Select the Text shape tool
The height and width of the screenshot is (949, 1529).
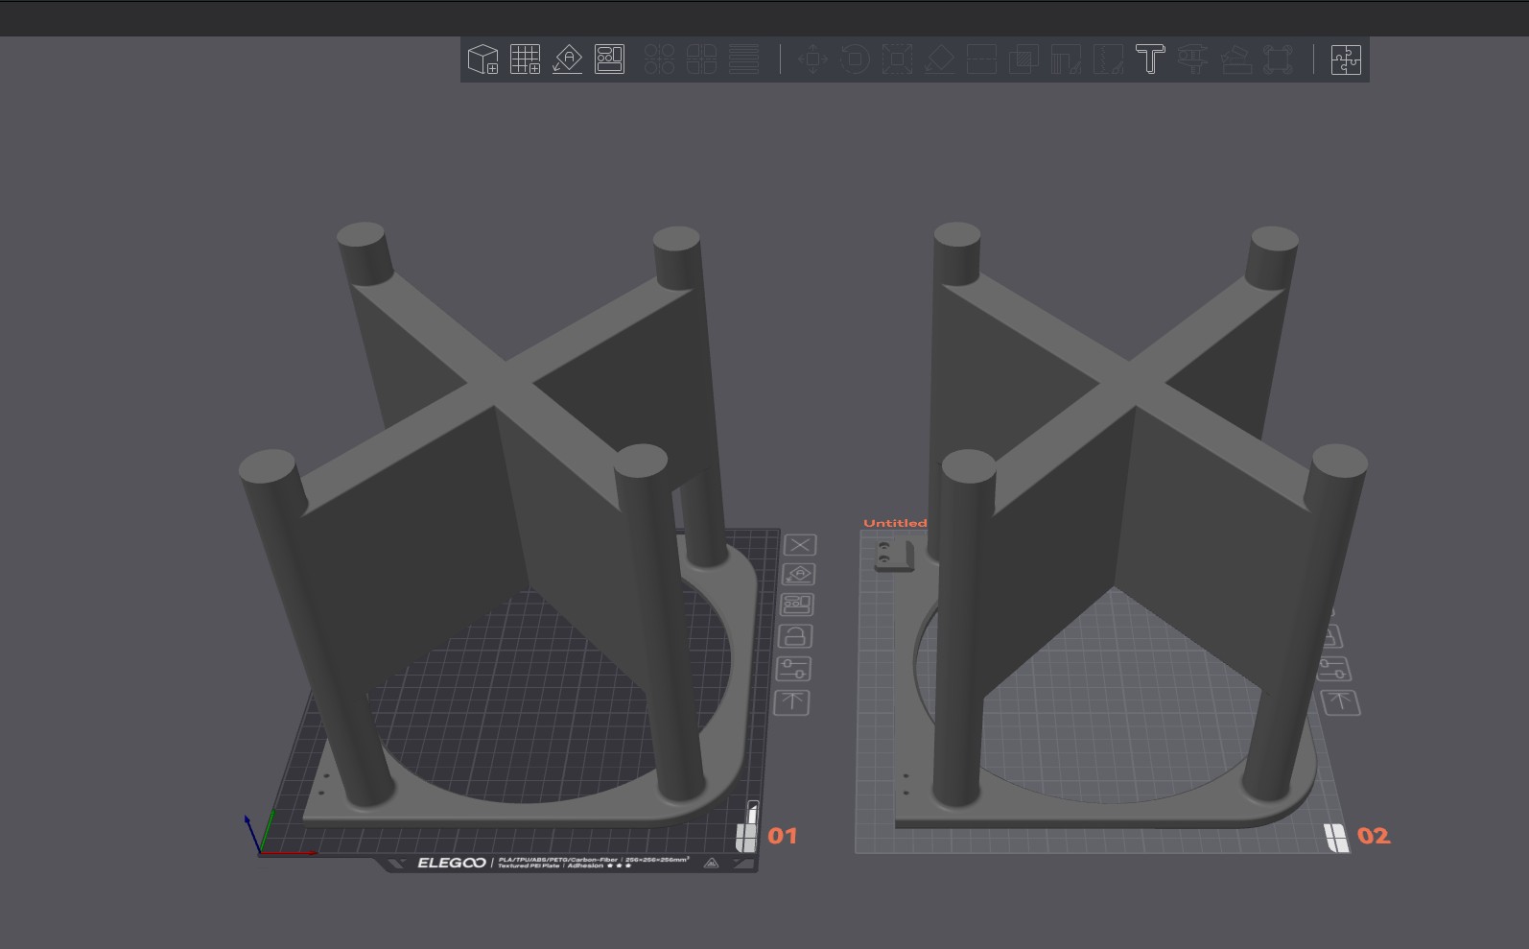[x=1150, y=59]
